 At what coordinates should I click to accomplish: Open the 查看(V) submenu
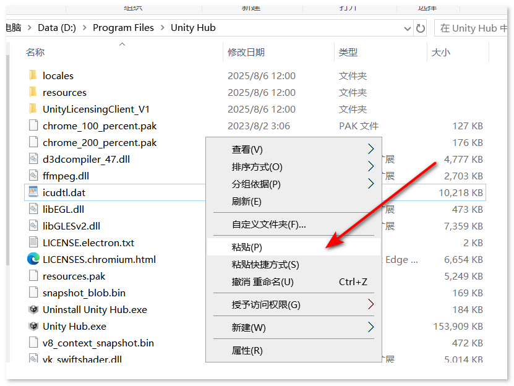click(294, 149)
